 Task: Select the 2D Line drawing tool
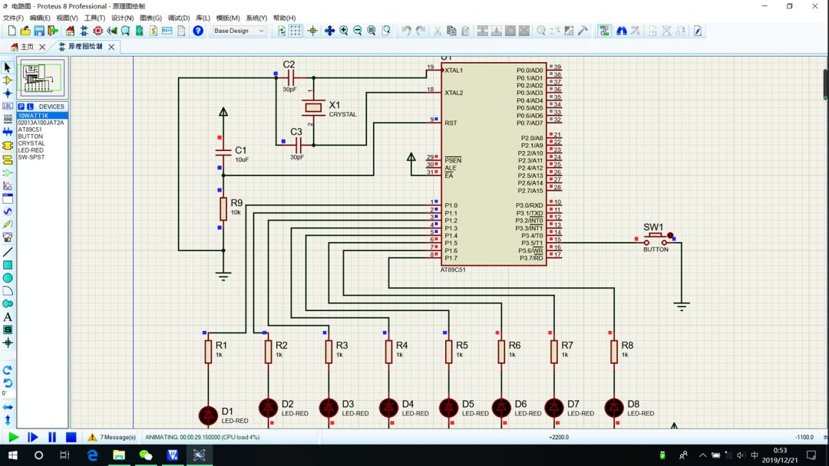tap(8, 252)
